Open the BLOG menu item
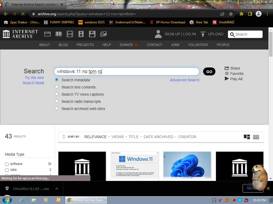The height and width of the screenshot is (204, 273). (63, 45)
